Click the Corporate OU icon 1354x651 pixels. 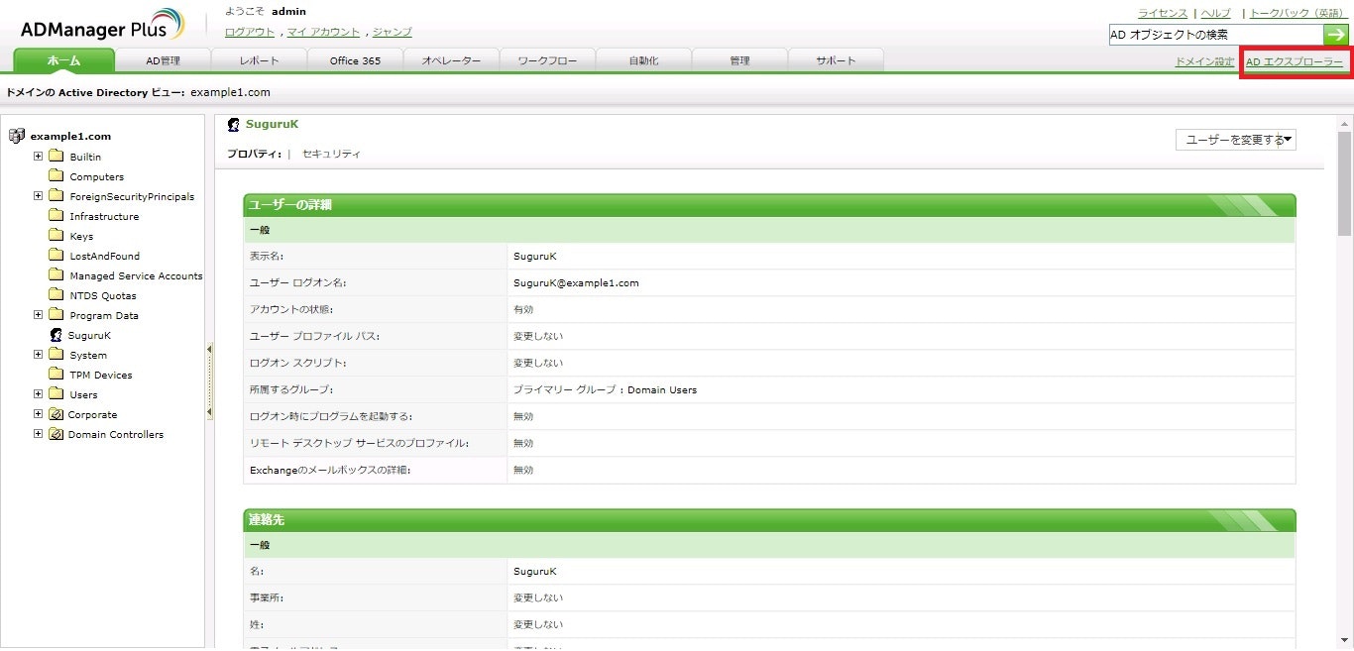[56, 414]
